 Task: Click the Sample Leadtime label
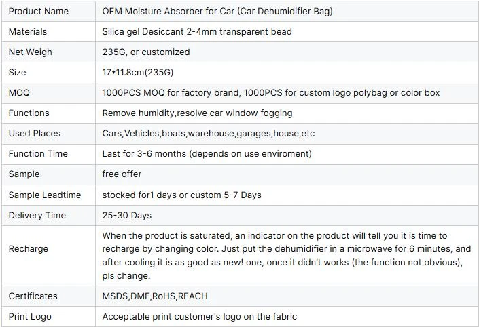45,195
